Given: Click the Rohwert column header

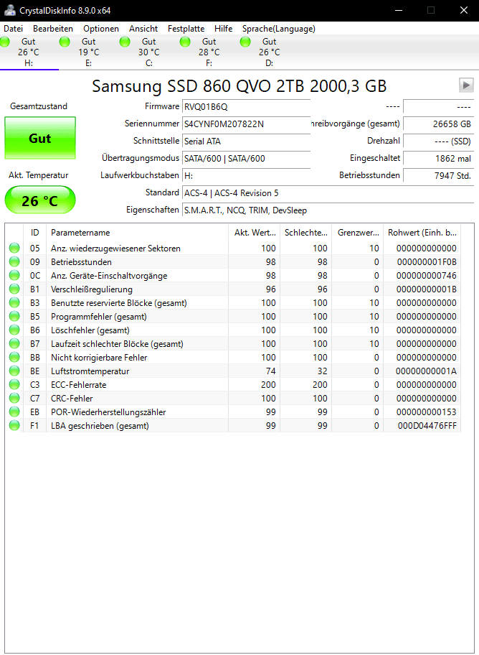Looking at the screenshot, I should point(422,233).
